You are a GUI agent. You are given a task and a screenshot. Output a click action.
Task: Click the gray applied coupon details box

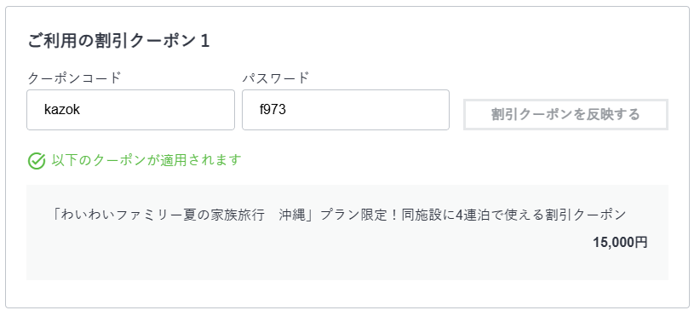tap(347, 232)
